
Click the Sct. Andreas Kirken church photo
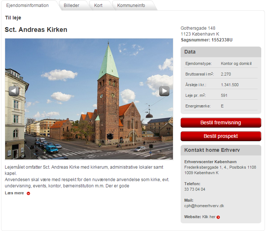pos(89,99)
